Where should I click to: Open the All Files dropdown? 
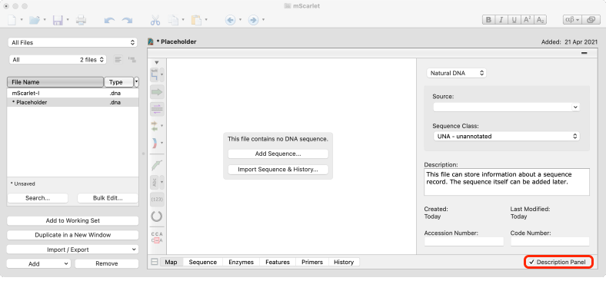[x=72, y=42]
